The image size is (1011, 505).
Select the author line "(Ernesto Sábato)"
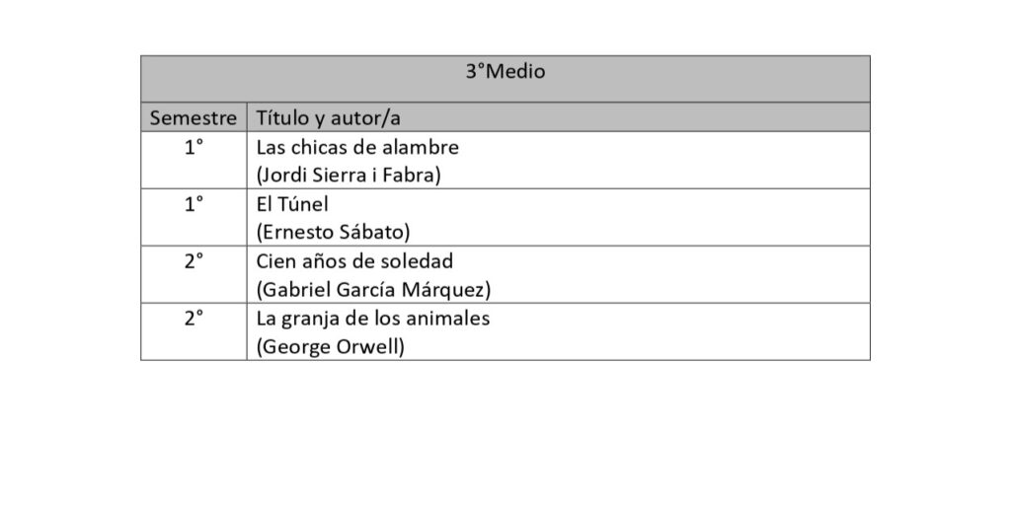[x=333, y=233]
